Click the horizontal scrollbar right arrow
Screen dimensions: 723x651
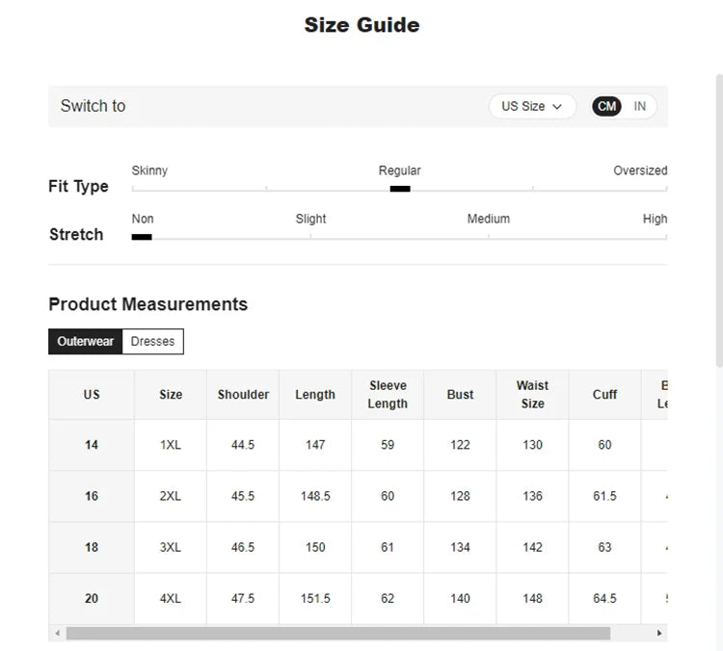point(659,634)
